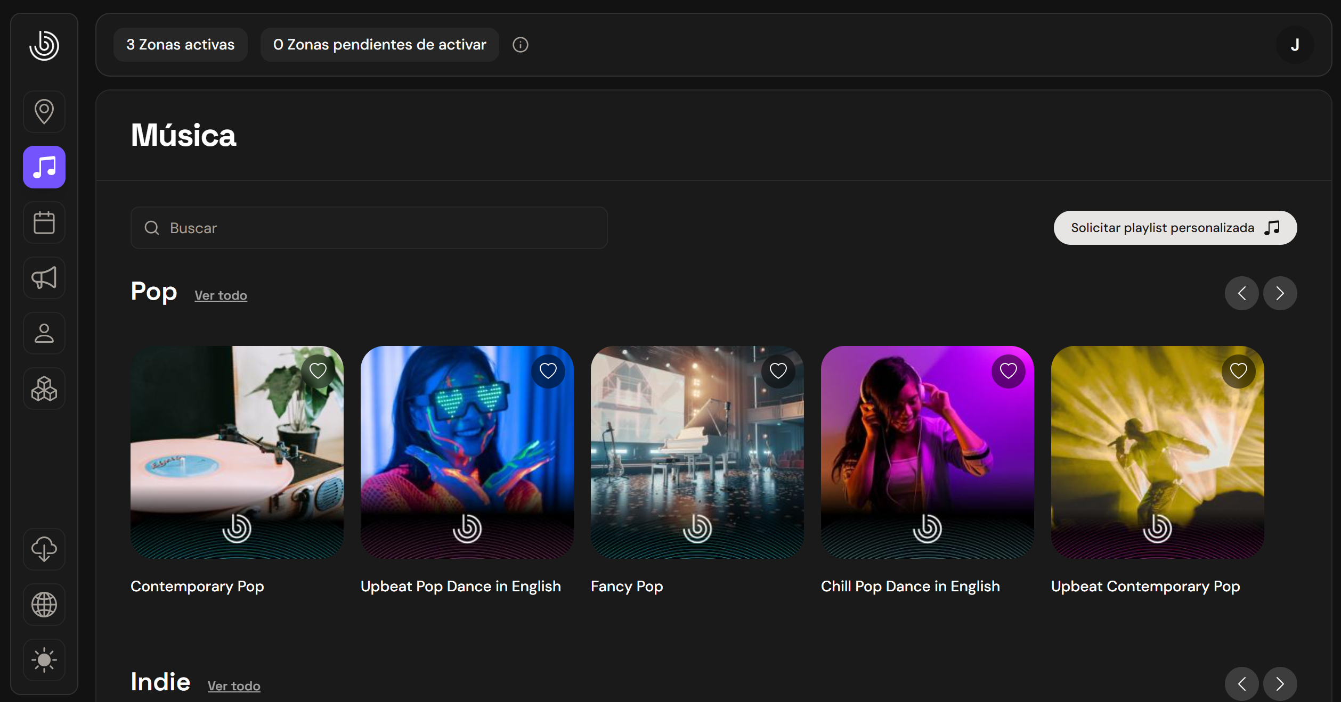Open the location pin sidebar section

pyautogui.click(x=44, y=112)
